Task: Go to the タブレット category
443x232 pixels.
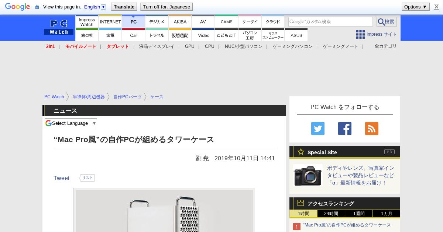Action: 118,46
